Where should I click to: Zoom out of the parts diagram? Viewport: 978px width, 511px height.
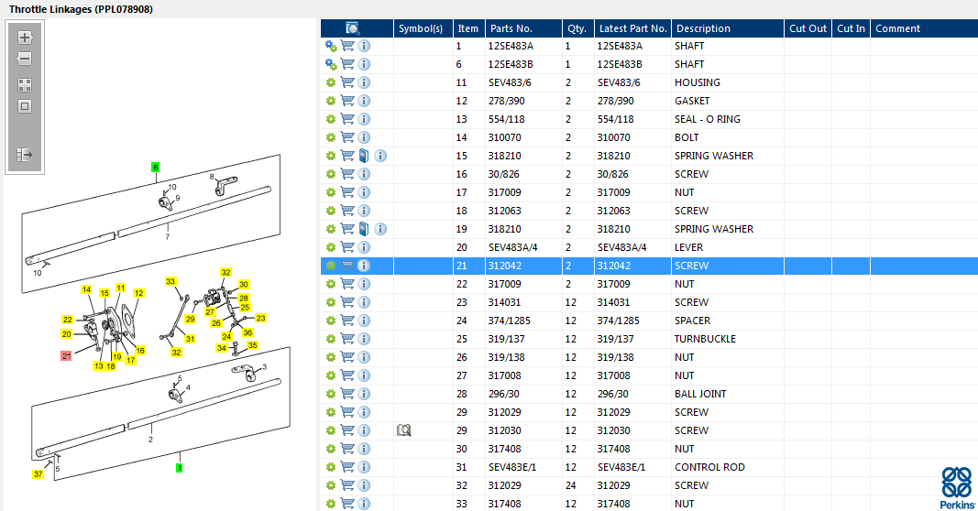[x=25, y=59]
